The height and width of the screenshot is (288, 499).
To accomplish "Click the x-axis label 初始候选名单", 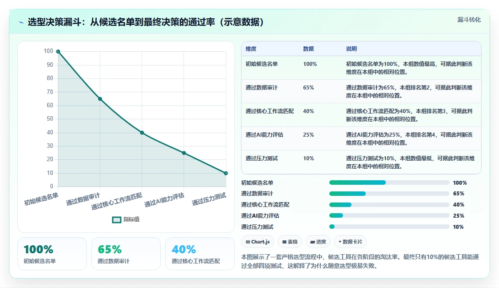I will [41, 199].
